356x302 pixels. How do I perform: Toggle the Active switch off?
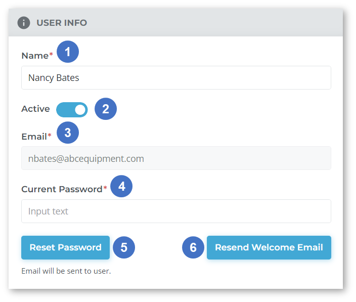(x=72, y=110)
